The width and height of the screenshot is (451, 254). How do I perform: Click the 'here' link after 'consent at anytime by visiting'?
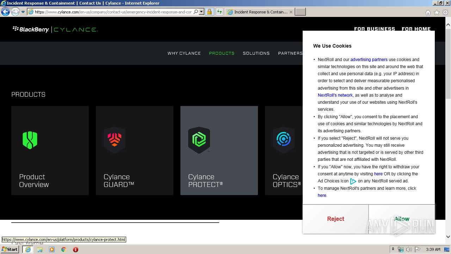[x=378, y=174]
